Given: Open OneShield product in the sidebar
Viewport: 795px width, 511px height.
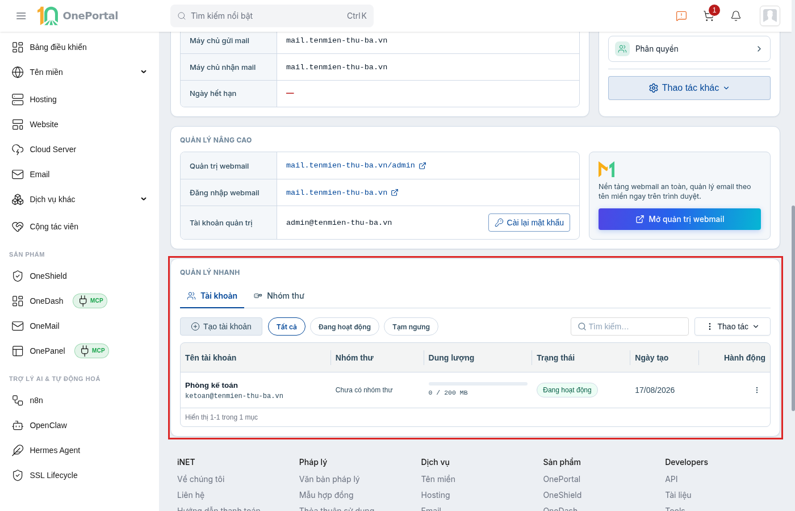Looking at the screenshot, I should (x=48, y=276).
